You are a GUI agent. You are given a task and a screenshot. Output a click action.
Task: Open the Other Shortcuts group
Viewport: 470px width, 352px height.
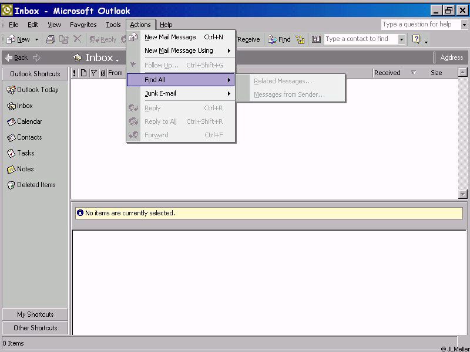35,328
